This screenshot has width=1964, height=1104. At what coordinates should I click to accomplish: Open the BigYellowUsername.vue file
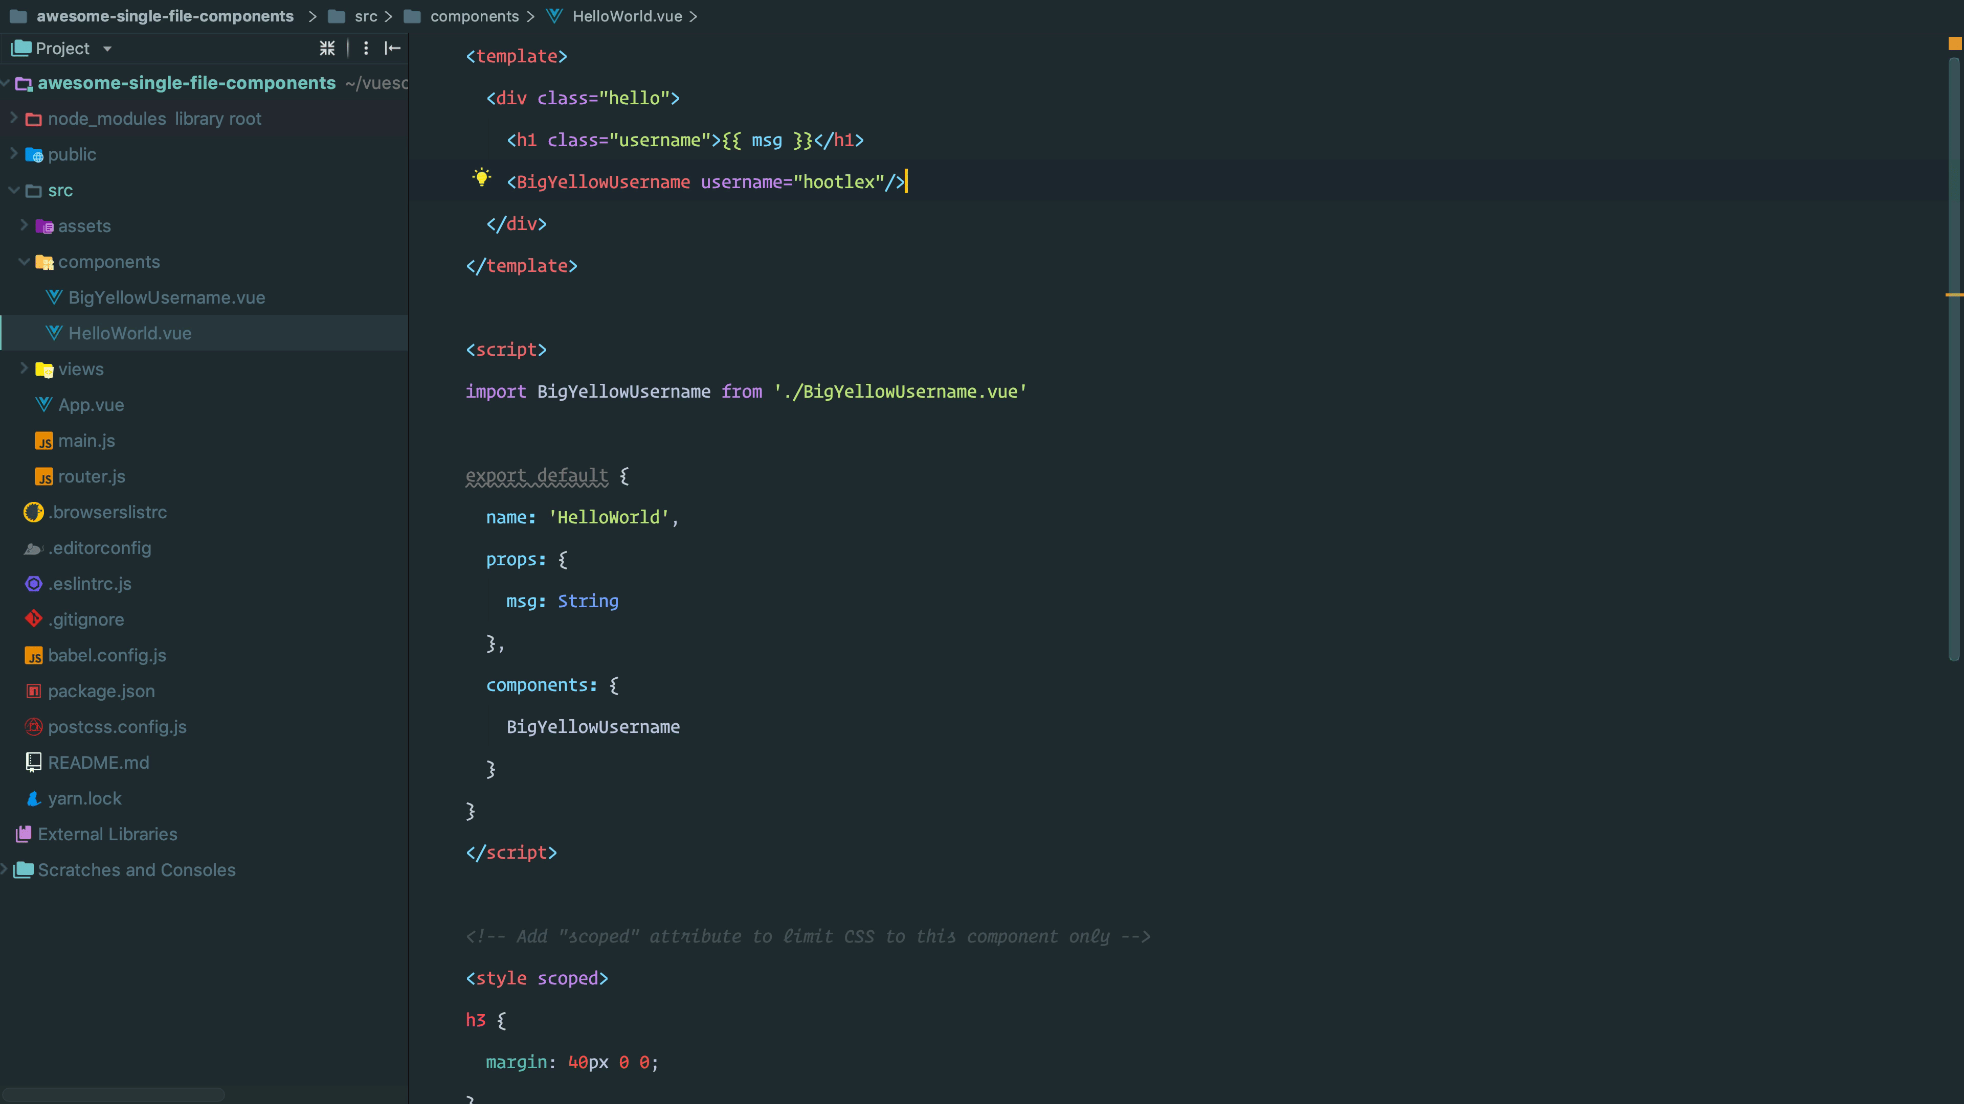[166, 298]
